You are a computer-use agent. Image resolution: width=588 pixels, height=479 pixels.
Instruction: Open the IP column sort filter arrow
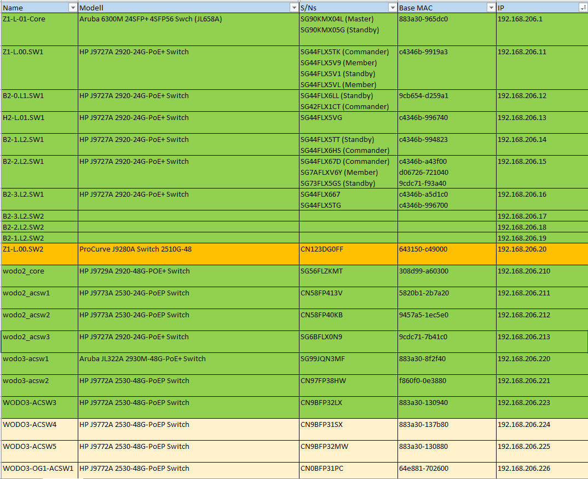pyautogui.click(x=584, y=8)
